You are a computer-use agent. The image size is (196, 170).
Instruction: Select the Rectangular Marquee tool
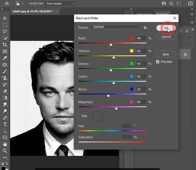(x=5, y=25)
